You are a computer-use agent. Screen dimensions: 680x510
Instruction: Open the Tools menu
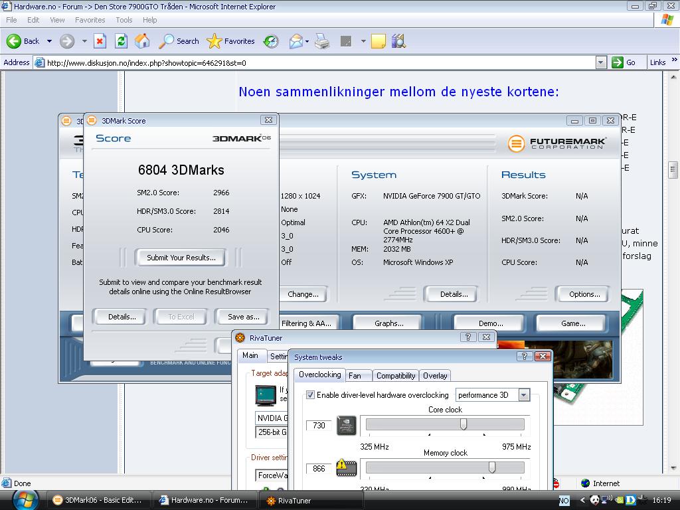click(124, 20)
